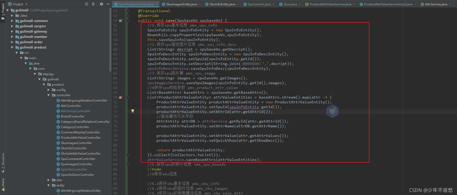
Task: Close the ProductAttrValueService.java tab
Action: point(354,4)
